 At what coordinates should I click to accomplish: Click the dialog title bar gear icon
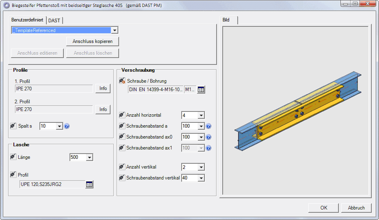6,5
